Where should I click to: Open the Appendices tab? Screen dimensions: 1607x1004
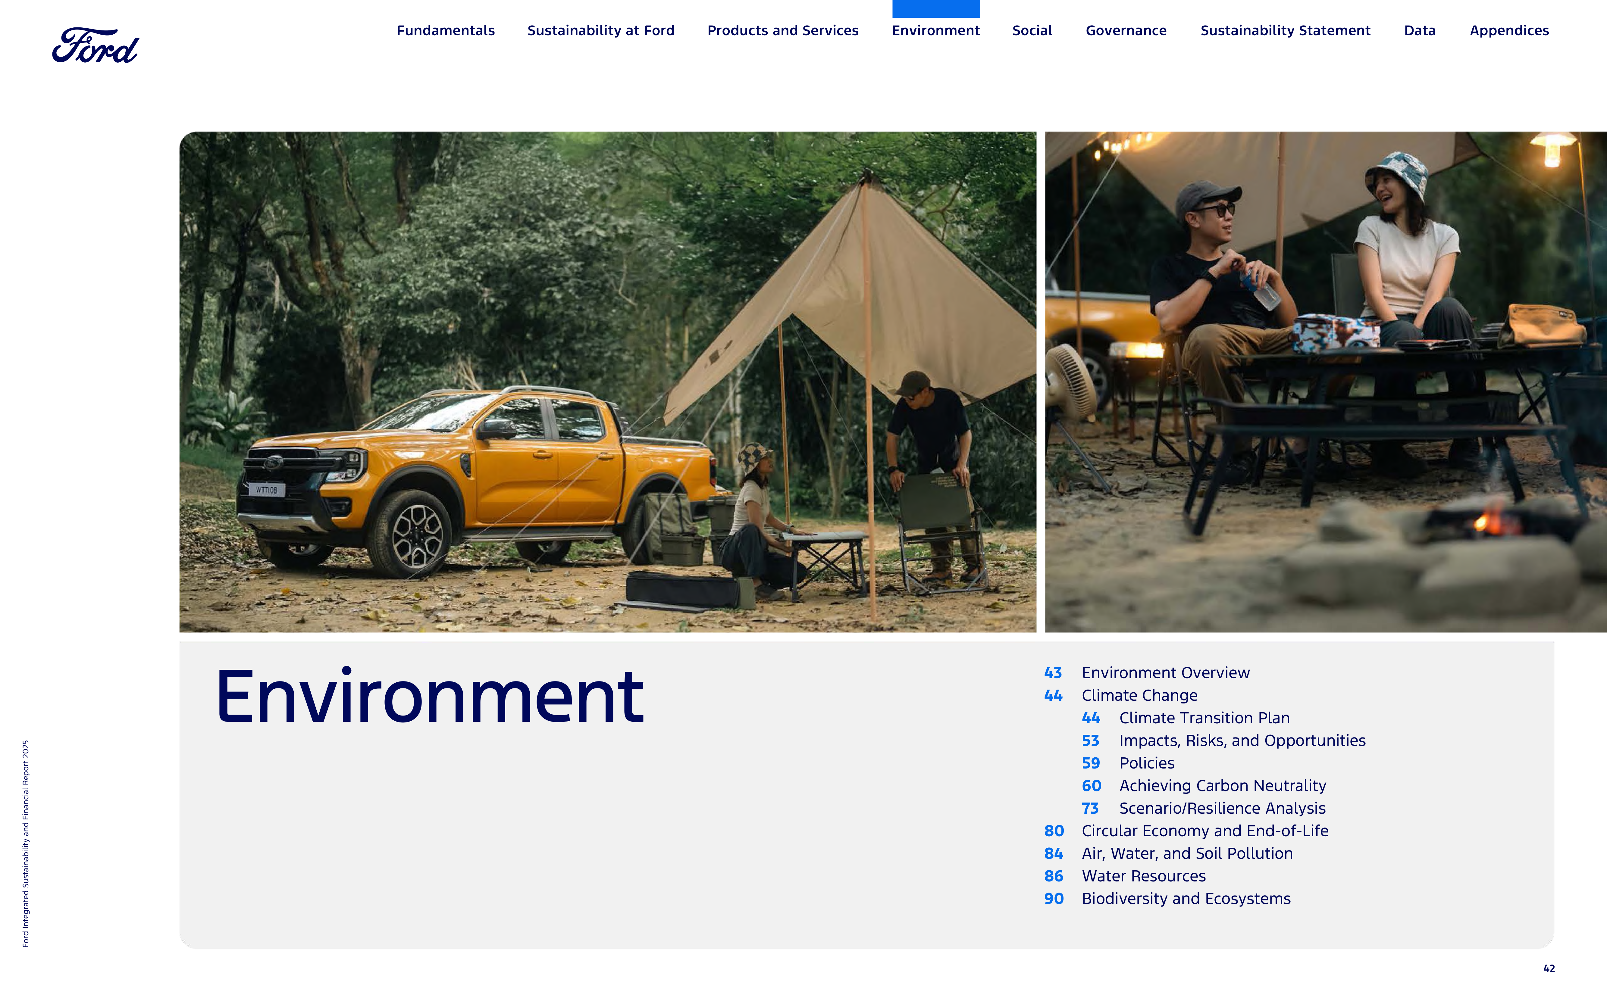click(1509, 30)
